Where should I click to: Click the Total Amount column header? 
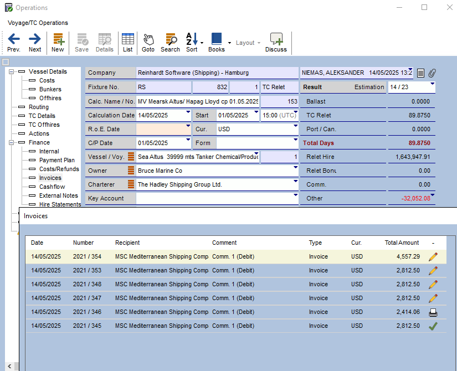pos(402,243)
